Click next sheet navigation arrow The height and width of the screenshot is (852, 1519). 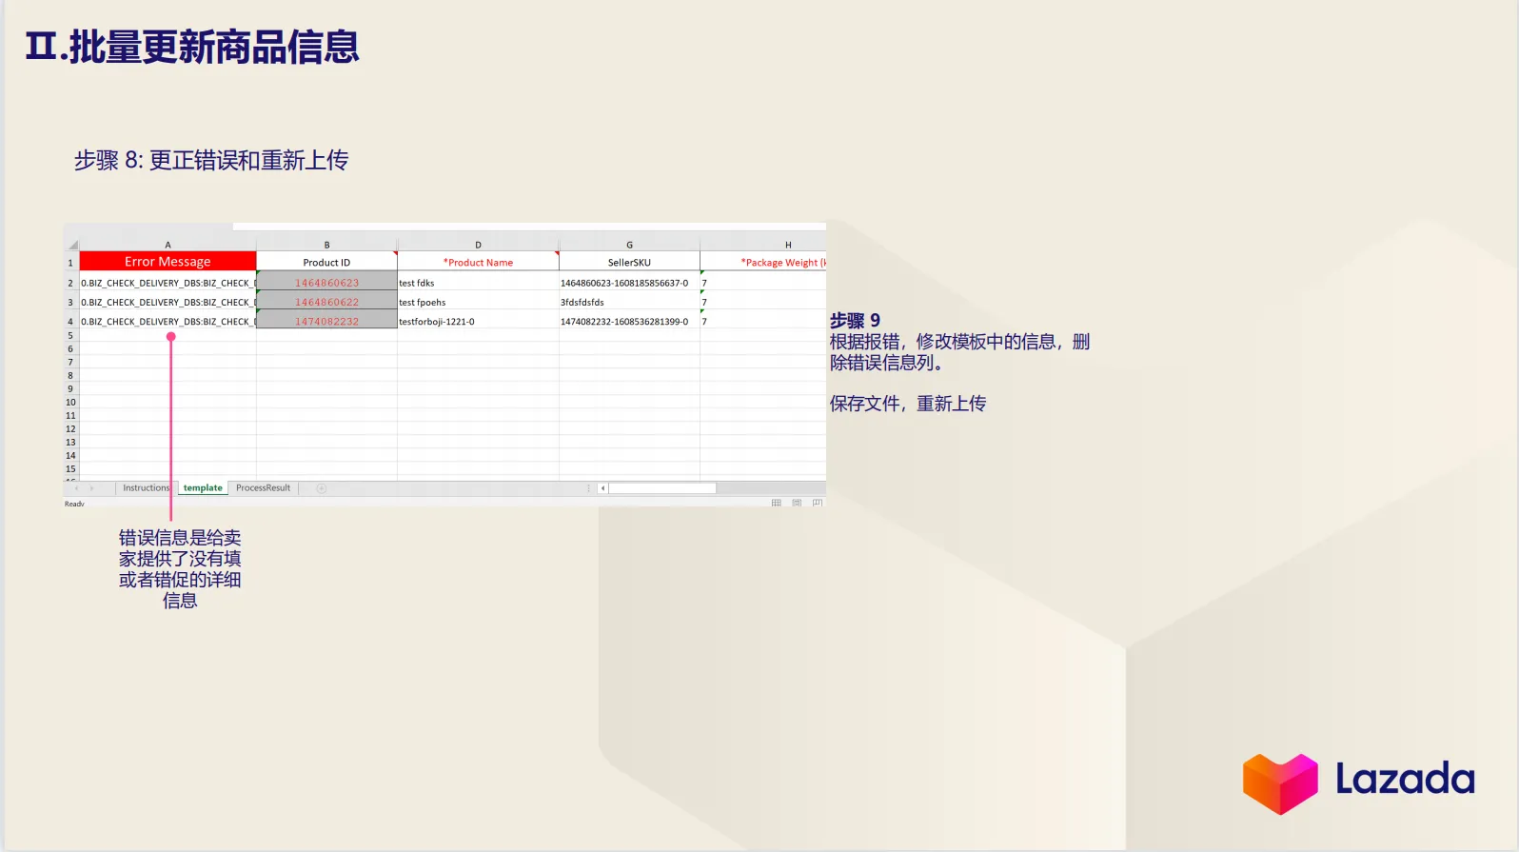92,488
